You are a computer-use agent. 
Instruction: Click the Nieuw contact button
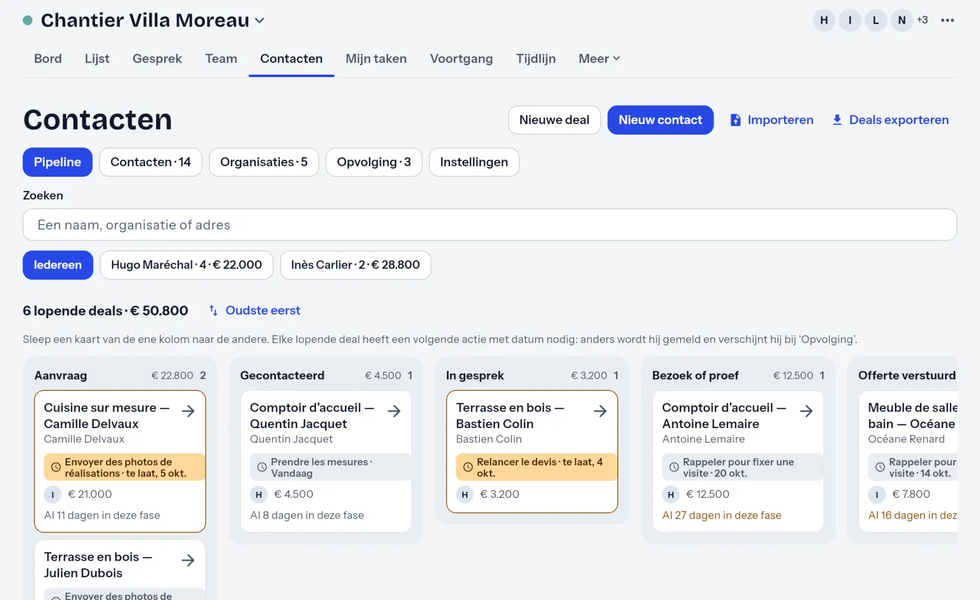pos(660,120)
